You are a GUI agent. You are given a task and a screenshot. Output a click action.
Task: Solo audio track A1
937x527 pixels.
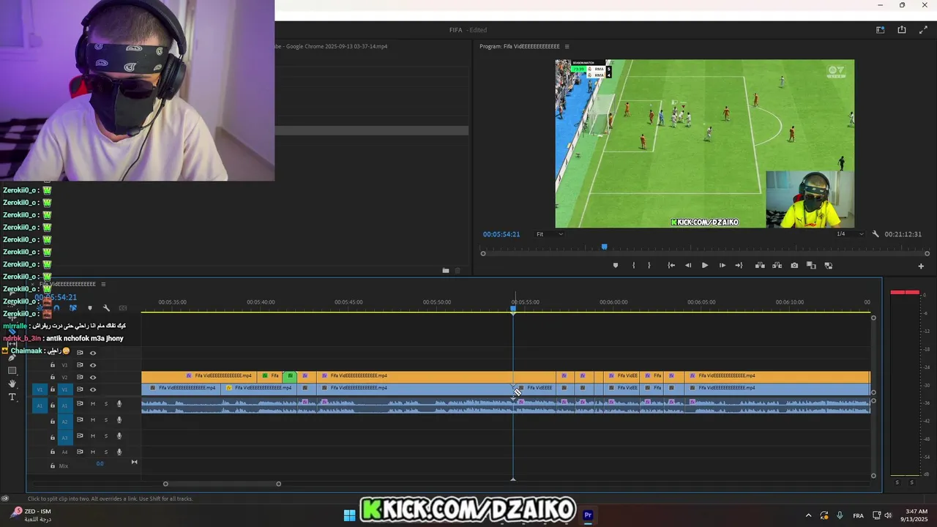pos(105,404)
